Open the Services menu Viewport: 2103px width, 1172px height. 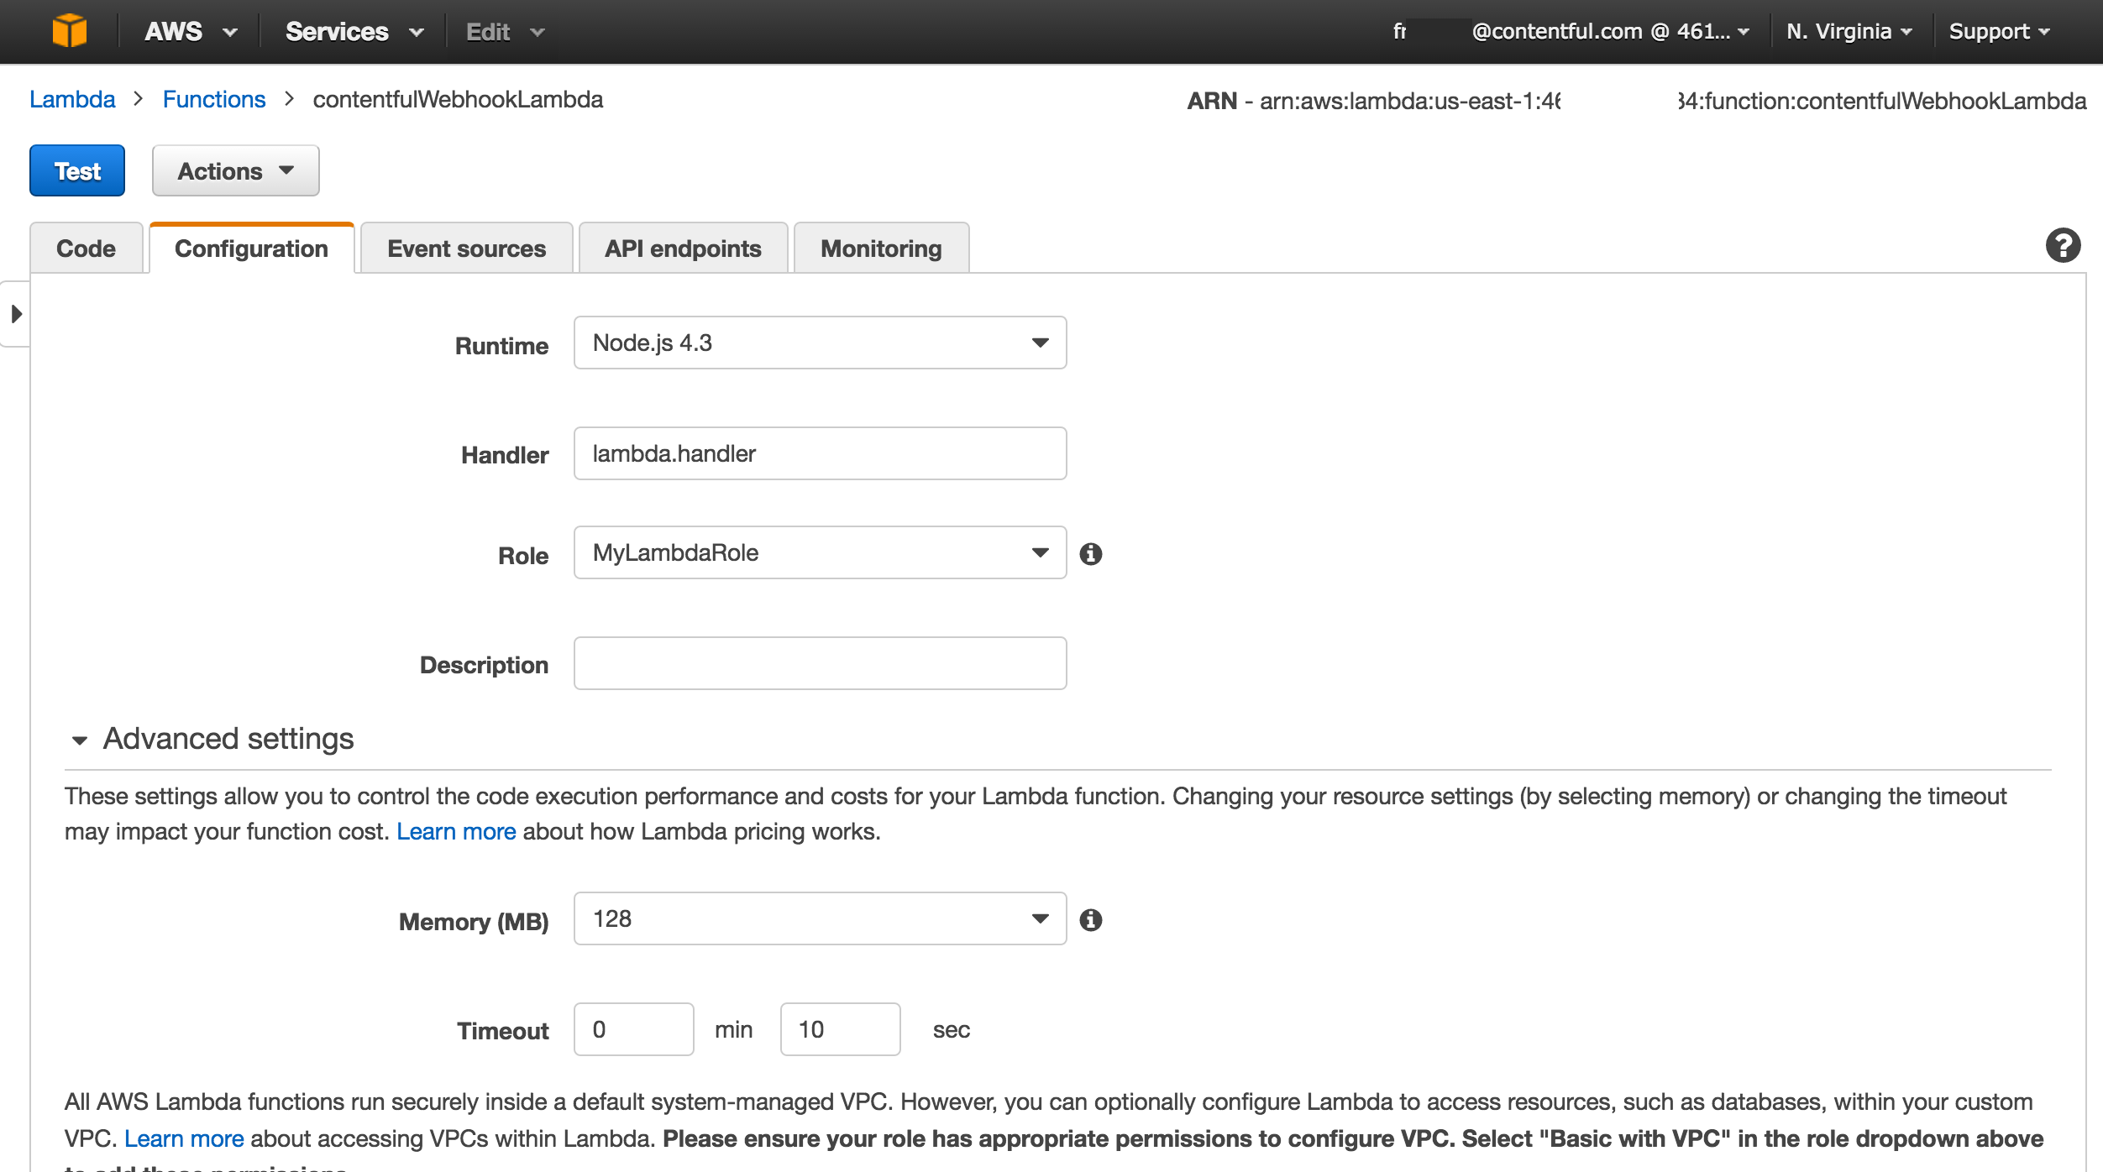tap(354, 32)
